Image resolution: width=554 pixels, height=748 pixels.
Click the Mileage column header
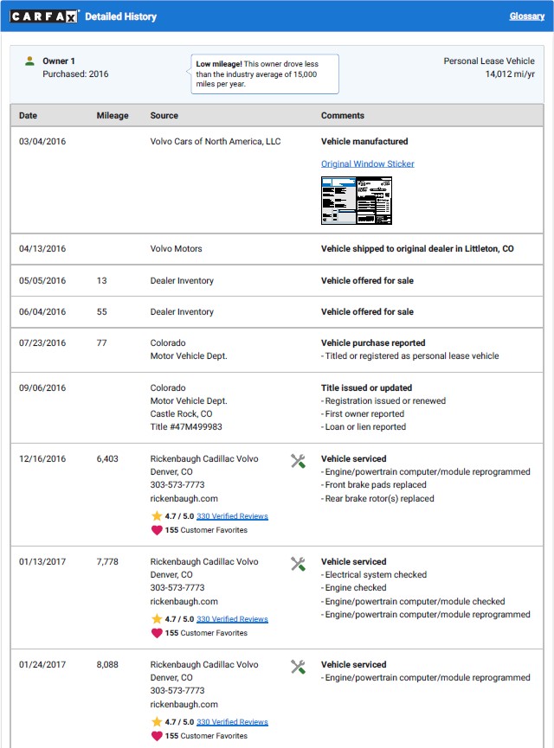[x=113, y=116]
